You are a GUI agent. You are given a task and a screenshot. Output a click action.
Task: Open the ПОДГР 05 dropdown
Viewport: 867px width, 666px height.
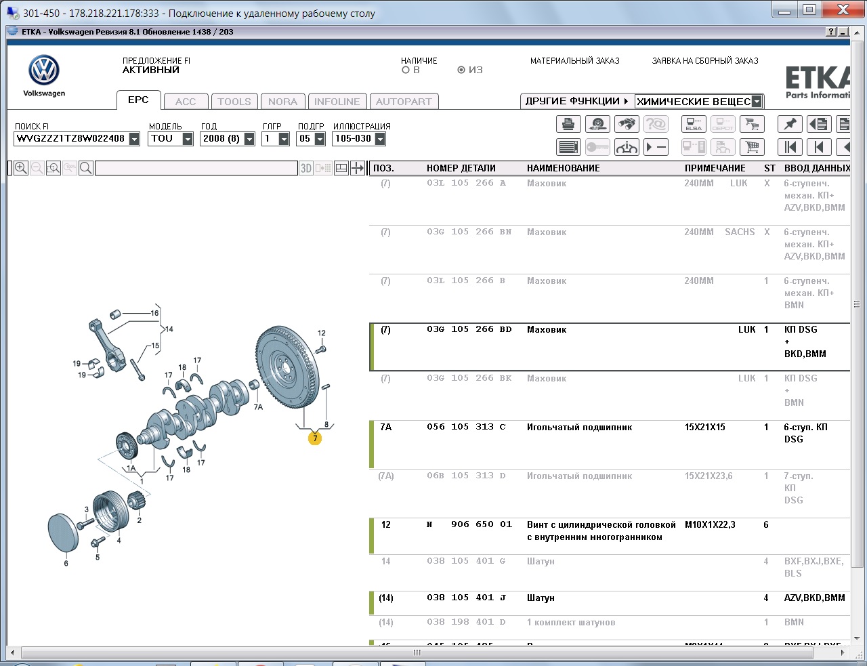(x=320, y=139)
